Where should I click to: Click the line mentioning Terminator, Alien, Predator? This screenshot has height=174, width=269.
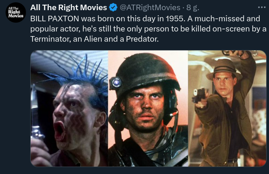coord(94,39)
